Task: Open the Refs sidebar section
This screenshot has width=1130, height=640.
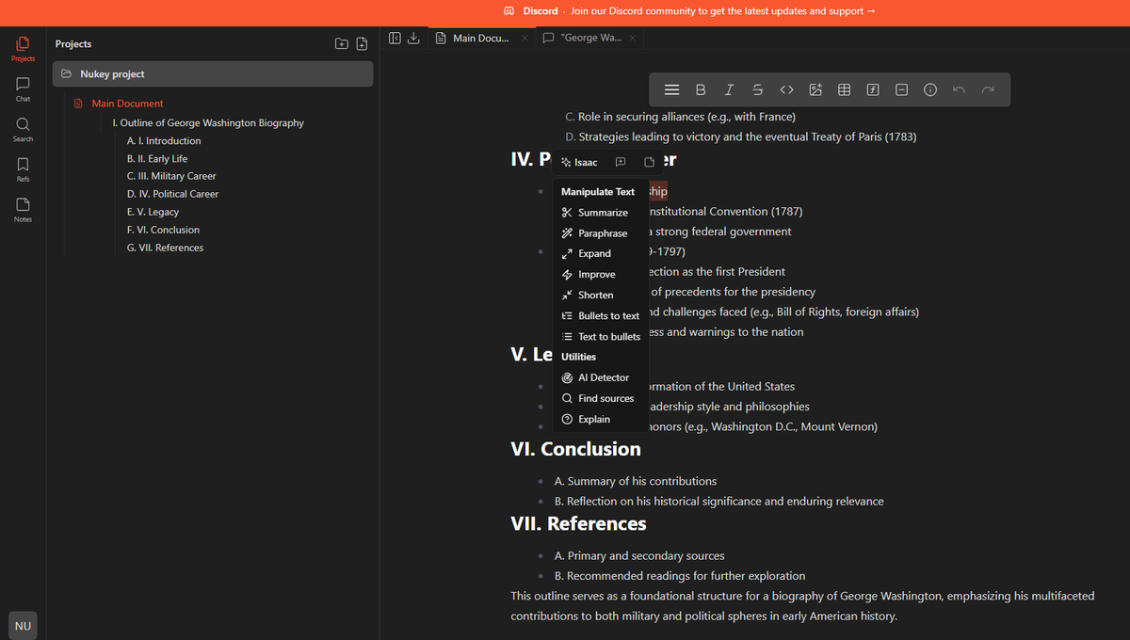Action: pos(23,169)
